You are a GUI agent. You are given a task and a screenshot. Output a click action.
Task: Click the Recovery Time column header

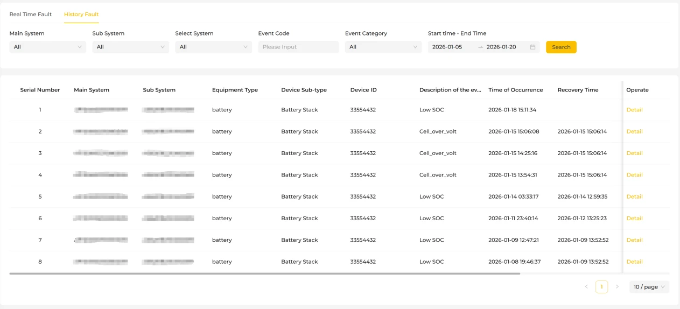click(578, 90)
